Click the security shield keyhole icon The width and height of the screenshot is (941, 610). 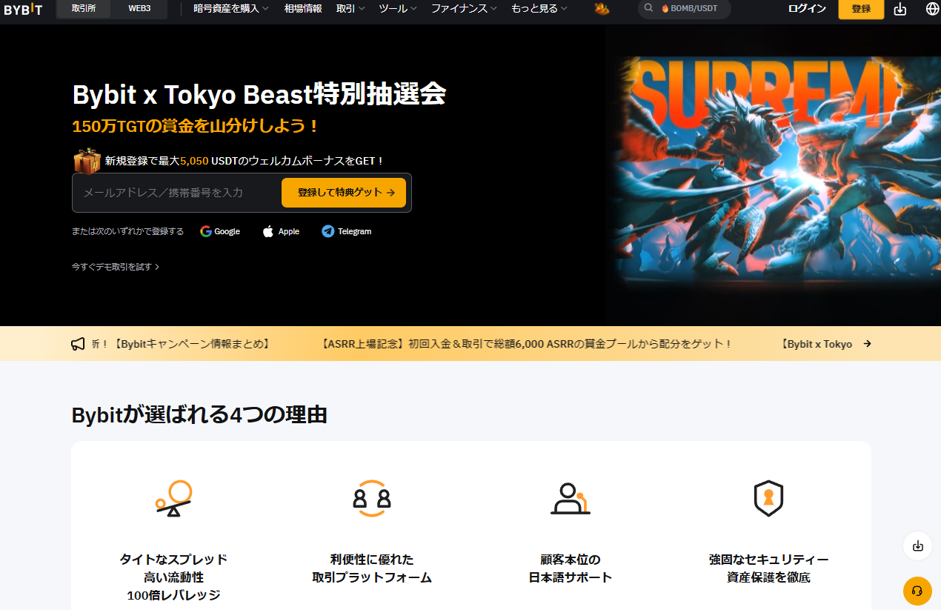[x=768, y=498]
